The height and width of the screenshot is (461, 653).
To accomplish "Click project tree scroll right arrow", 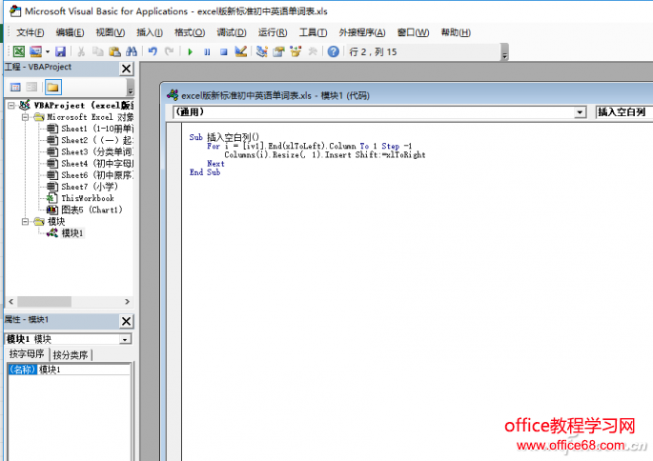I will click(127, 301).
